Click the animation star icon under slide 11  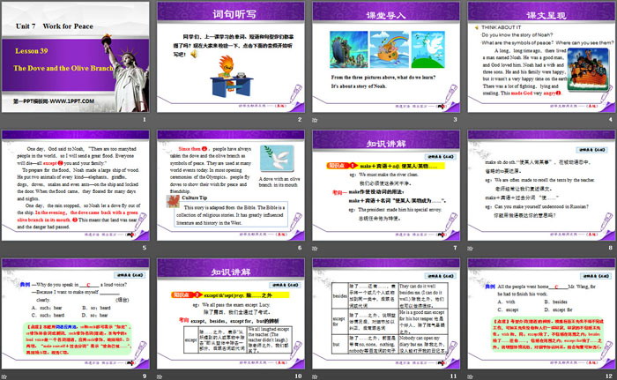(315, 376)
